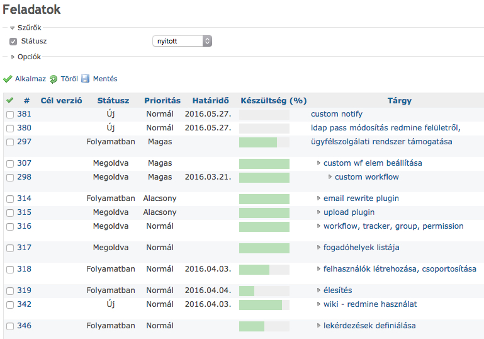The width and height of the screenshot is (484, 339).
Task: Sort by the Prioritás column header
Action: pos(162,100)
